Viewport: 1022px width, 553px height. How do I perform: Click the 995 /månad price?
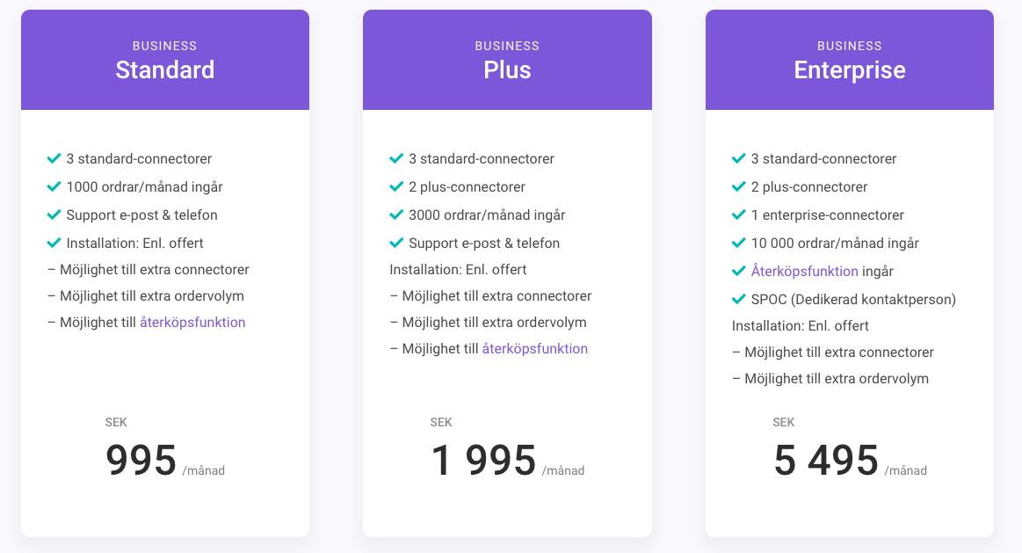click(x=142, y=461)
